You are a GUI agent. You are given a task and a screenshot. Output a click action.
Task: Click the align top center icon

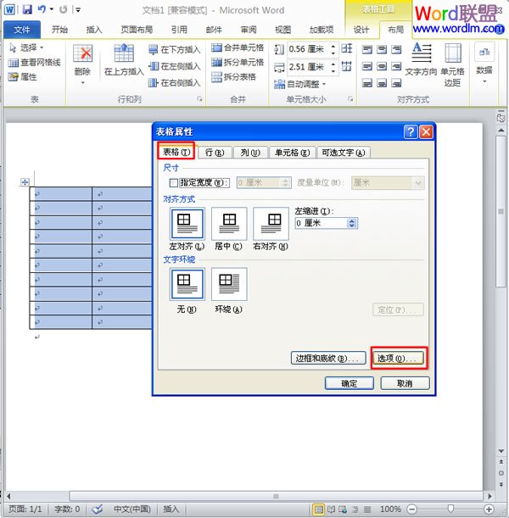(382, 50)
